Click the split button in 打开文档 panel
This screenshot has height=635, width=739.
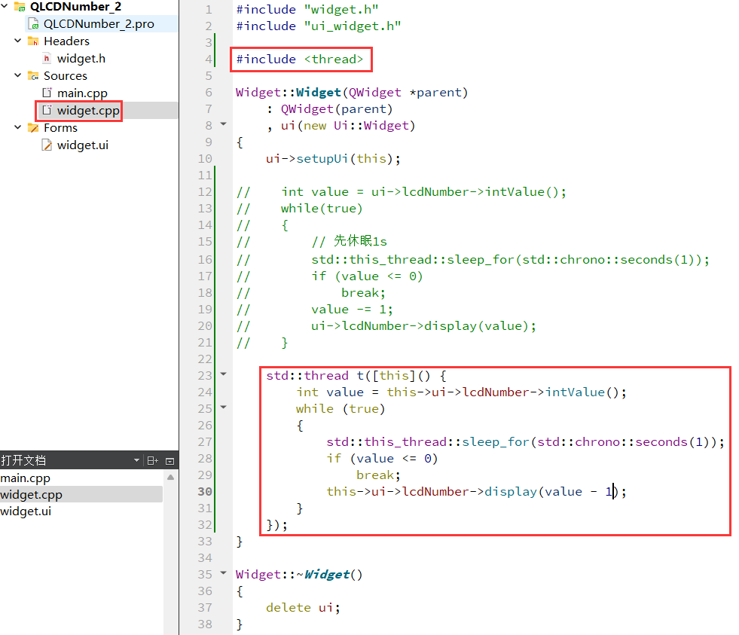(x=153, y=460)
